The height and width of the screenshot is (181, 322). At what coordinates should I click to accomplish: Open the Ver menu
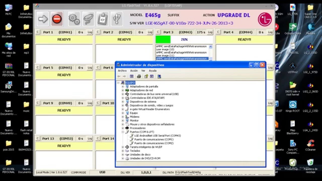(x=143, y=71)
